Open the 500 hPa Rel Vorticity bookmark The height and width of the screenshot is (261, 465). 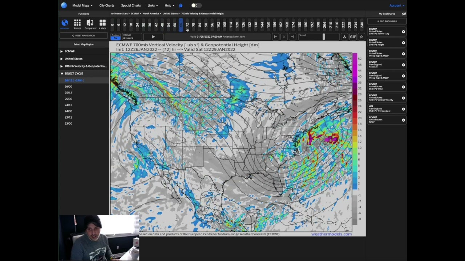tap(384, 32)
